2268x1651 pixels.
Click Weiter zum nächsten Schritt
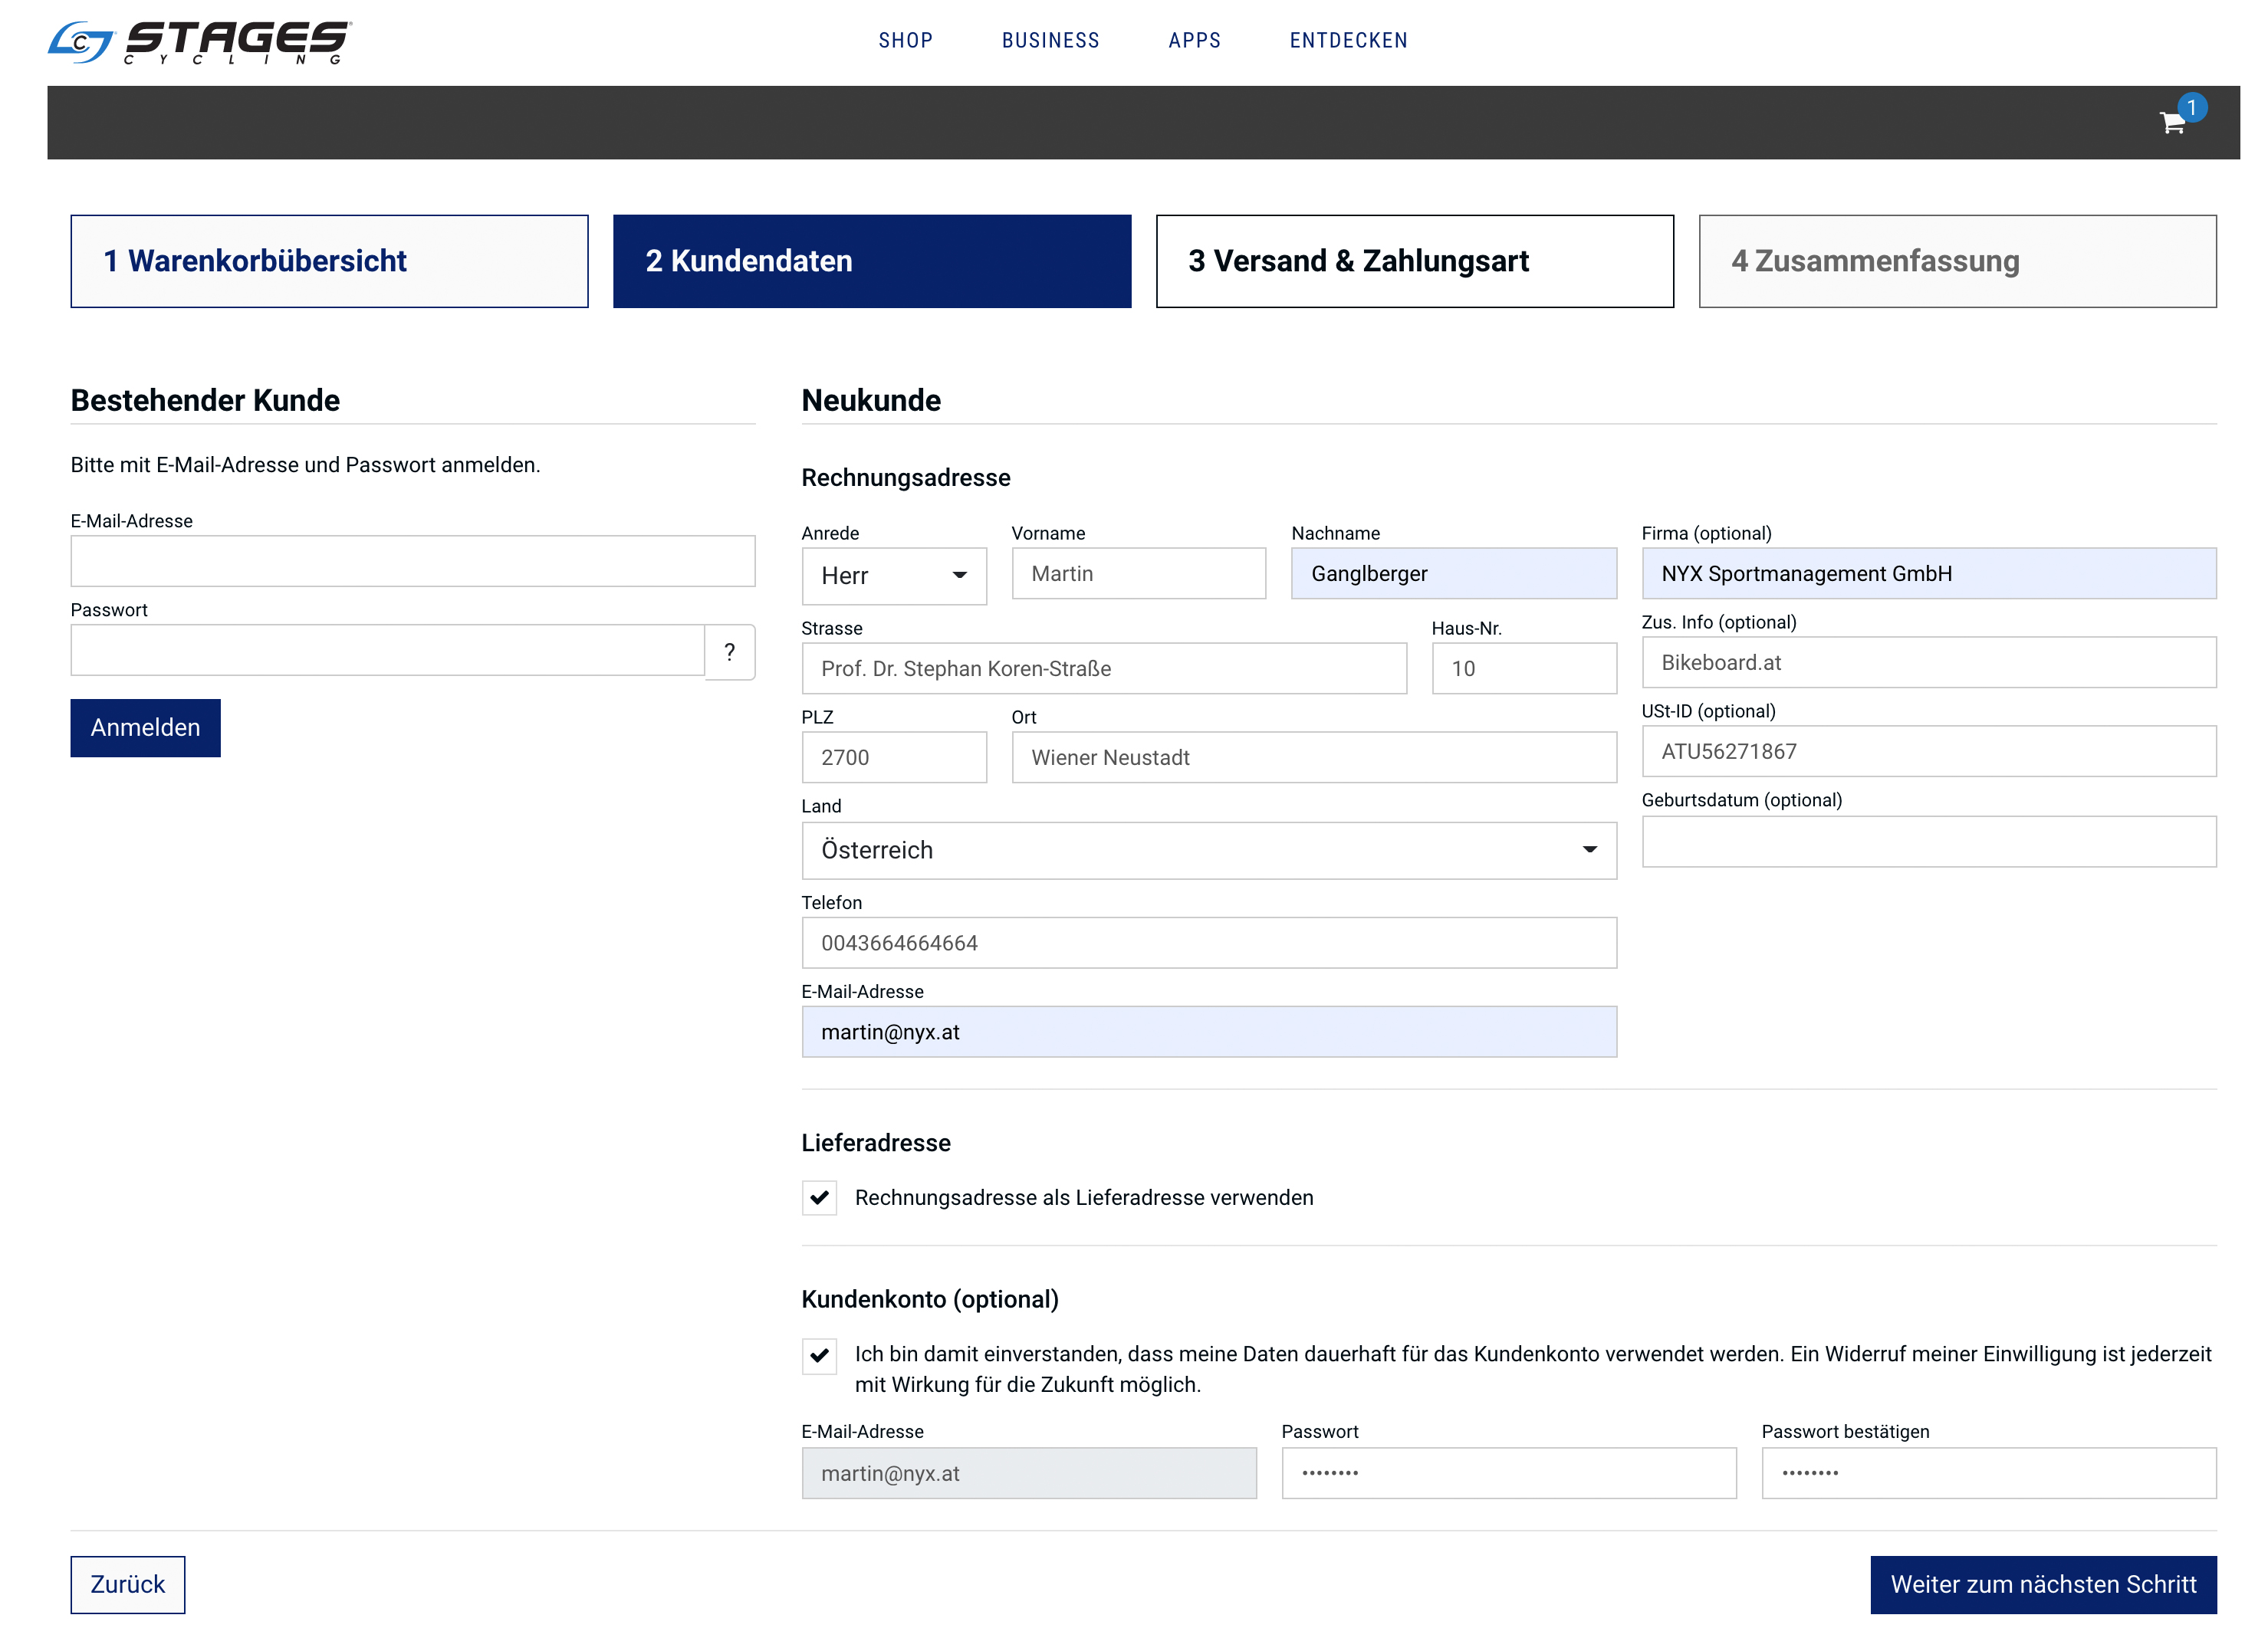pyautogui.click(x=2043, y=1584)
